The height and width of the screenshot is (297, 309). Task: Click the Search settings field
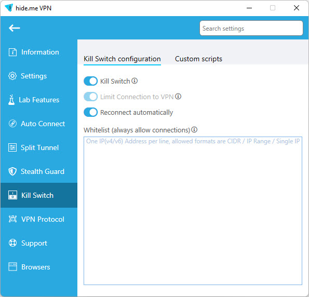click(251, 28)
